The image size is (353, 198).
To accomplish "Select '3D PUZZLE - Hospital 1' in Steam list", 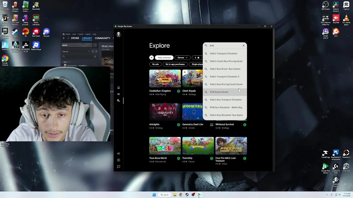I will [76, 65].
